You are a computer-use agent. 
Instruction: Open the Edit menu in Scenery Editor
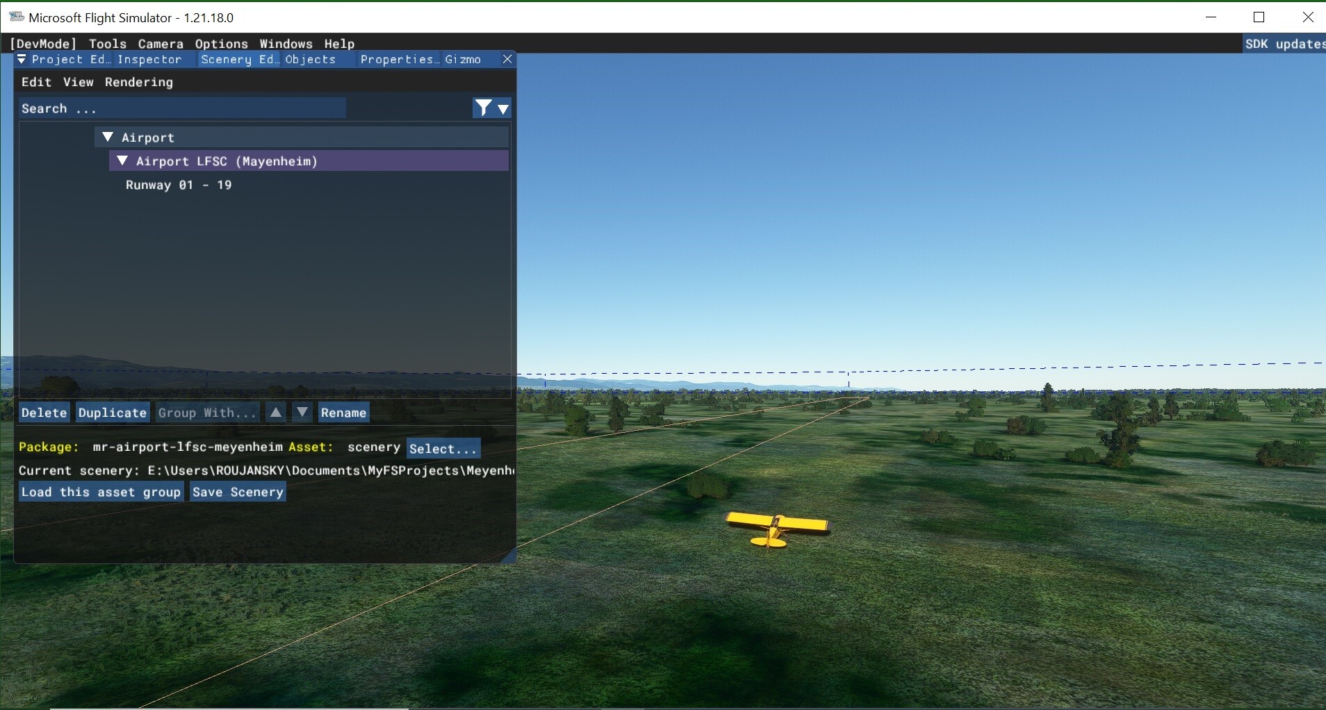[36, 82]
